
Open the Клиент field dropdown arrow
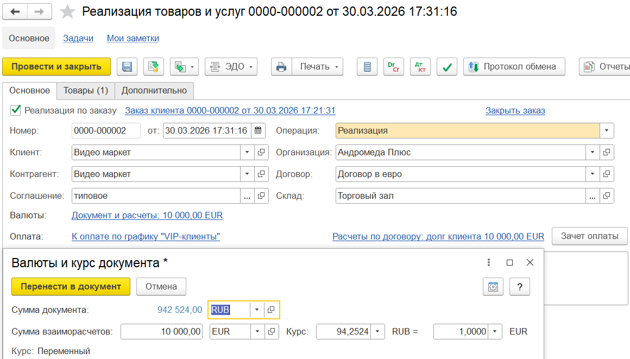pos(247,153)
